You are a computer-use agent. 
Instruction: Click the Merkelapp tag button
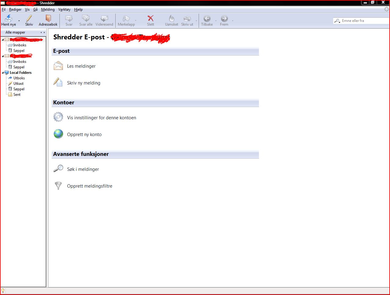126,20
